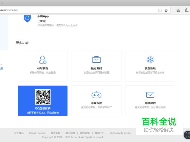Viewport: 190px width, 142px height.
Task: Click the 扫码下载手机QQ，开启设备锁 description
Action: point(43,113)
